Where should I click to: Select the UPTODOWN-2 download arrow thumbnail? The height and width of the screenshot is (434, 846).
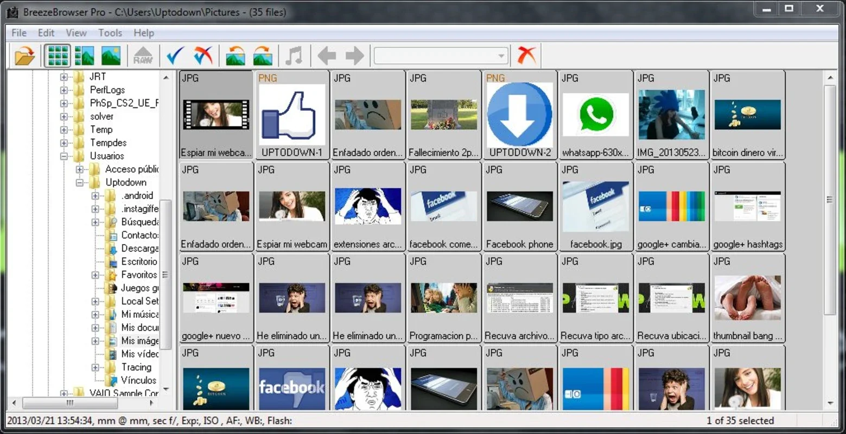520,115
